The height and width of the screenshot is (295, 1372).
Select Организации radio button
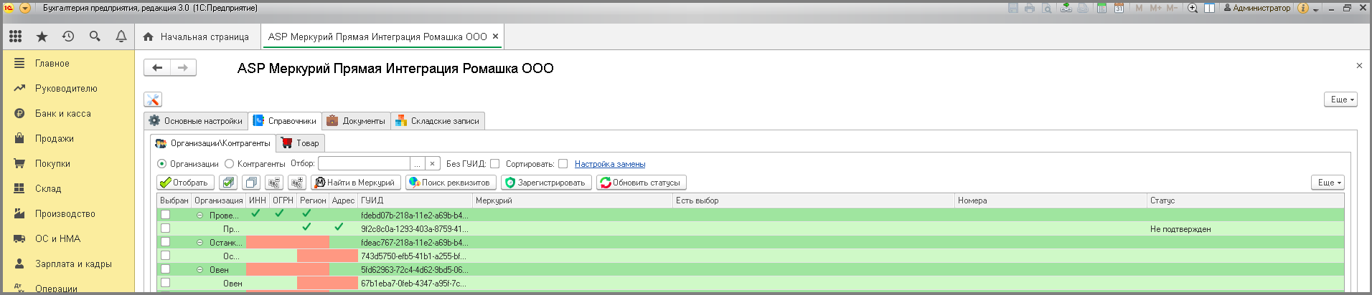coord(161,164)
